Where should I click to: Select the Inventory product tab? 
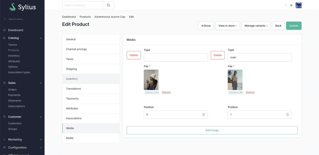click(91, 79)
